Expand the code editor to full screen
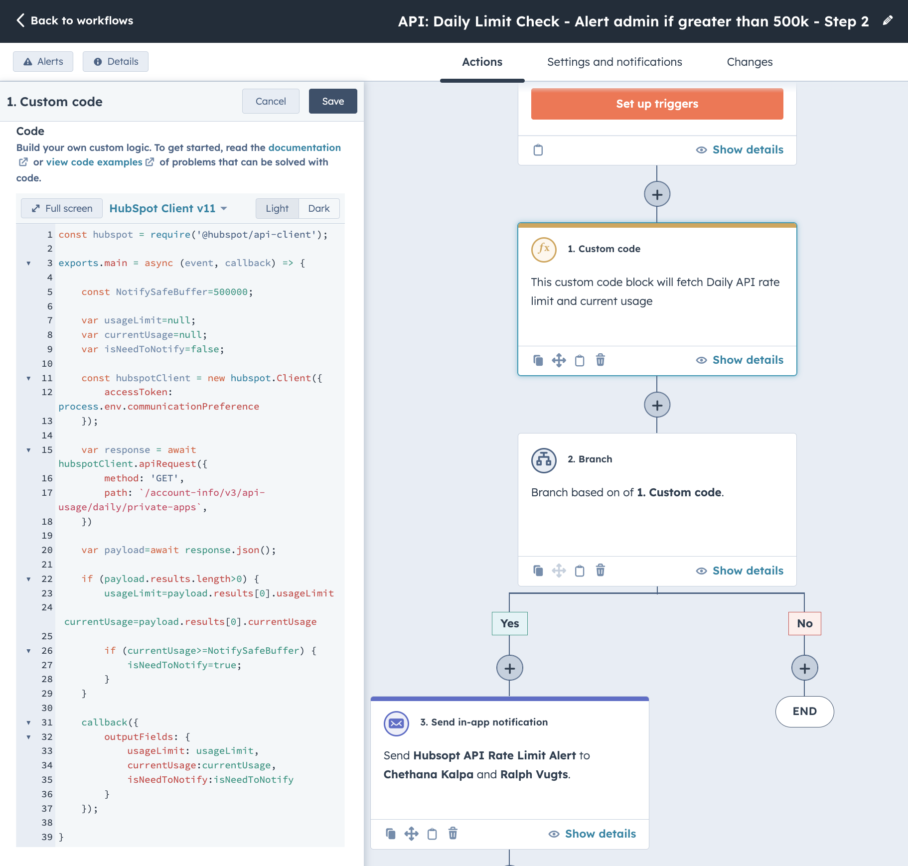This screenshot has height=866, width=908. (x=61, y=208)
